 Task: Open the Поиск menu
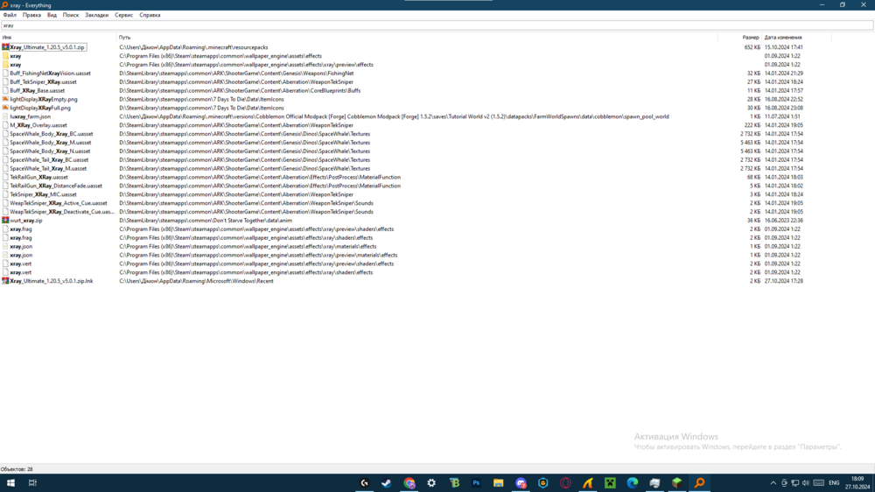[x=71, y=15]
